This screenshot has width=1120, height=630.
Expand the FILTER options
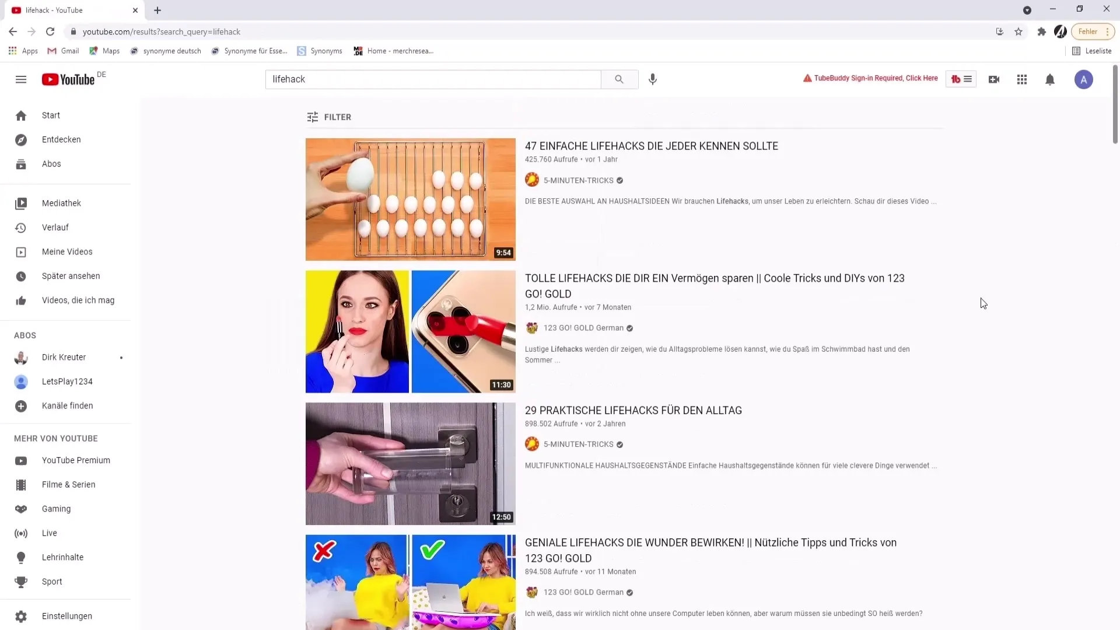[x=329, y=117]
